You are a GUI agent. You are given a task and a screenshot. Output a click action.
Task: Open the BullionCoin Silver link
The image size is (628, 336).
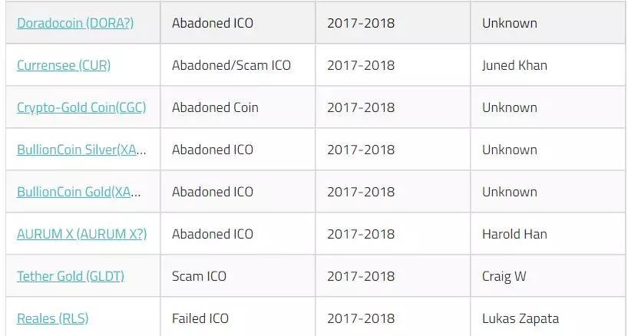[x=81, y=150]
